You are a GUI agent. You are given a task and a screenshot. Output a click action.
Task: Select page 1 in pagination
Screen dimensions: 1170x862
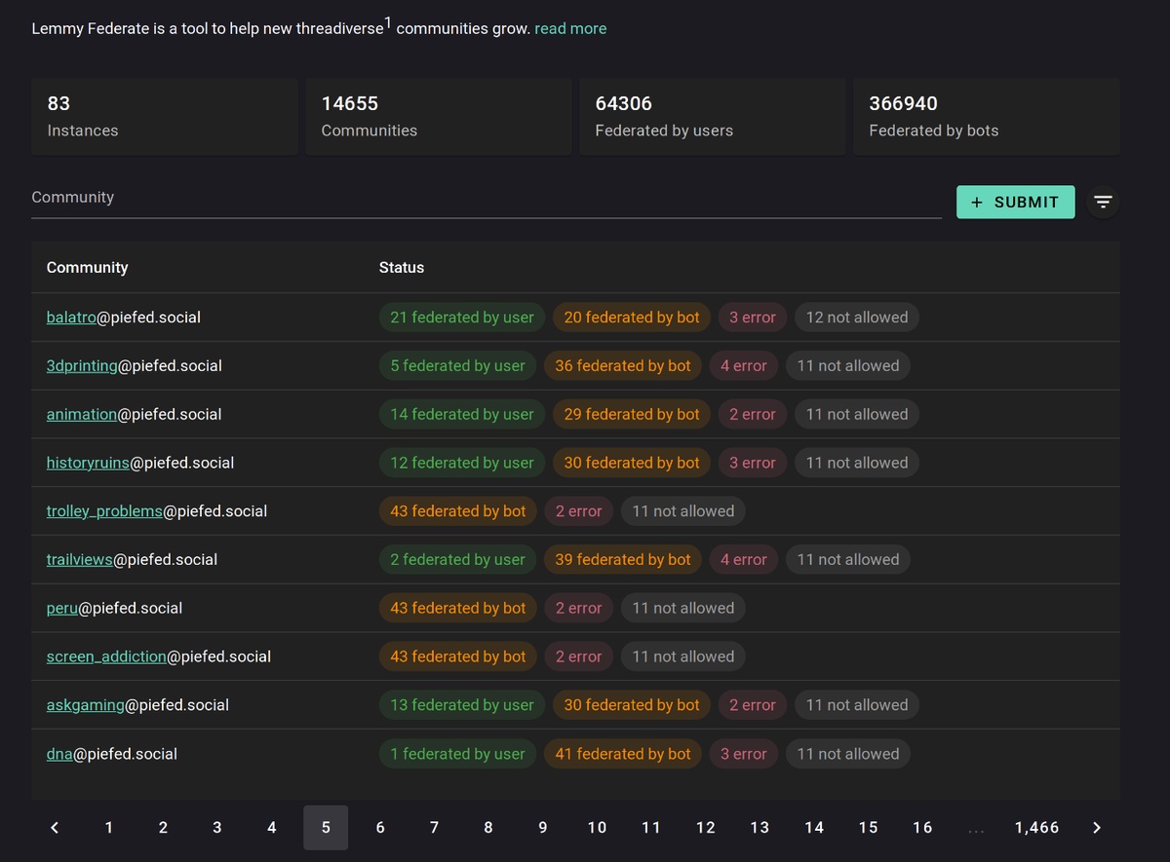[x=109, y=827]
